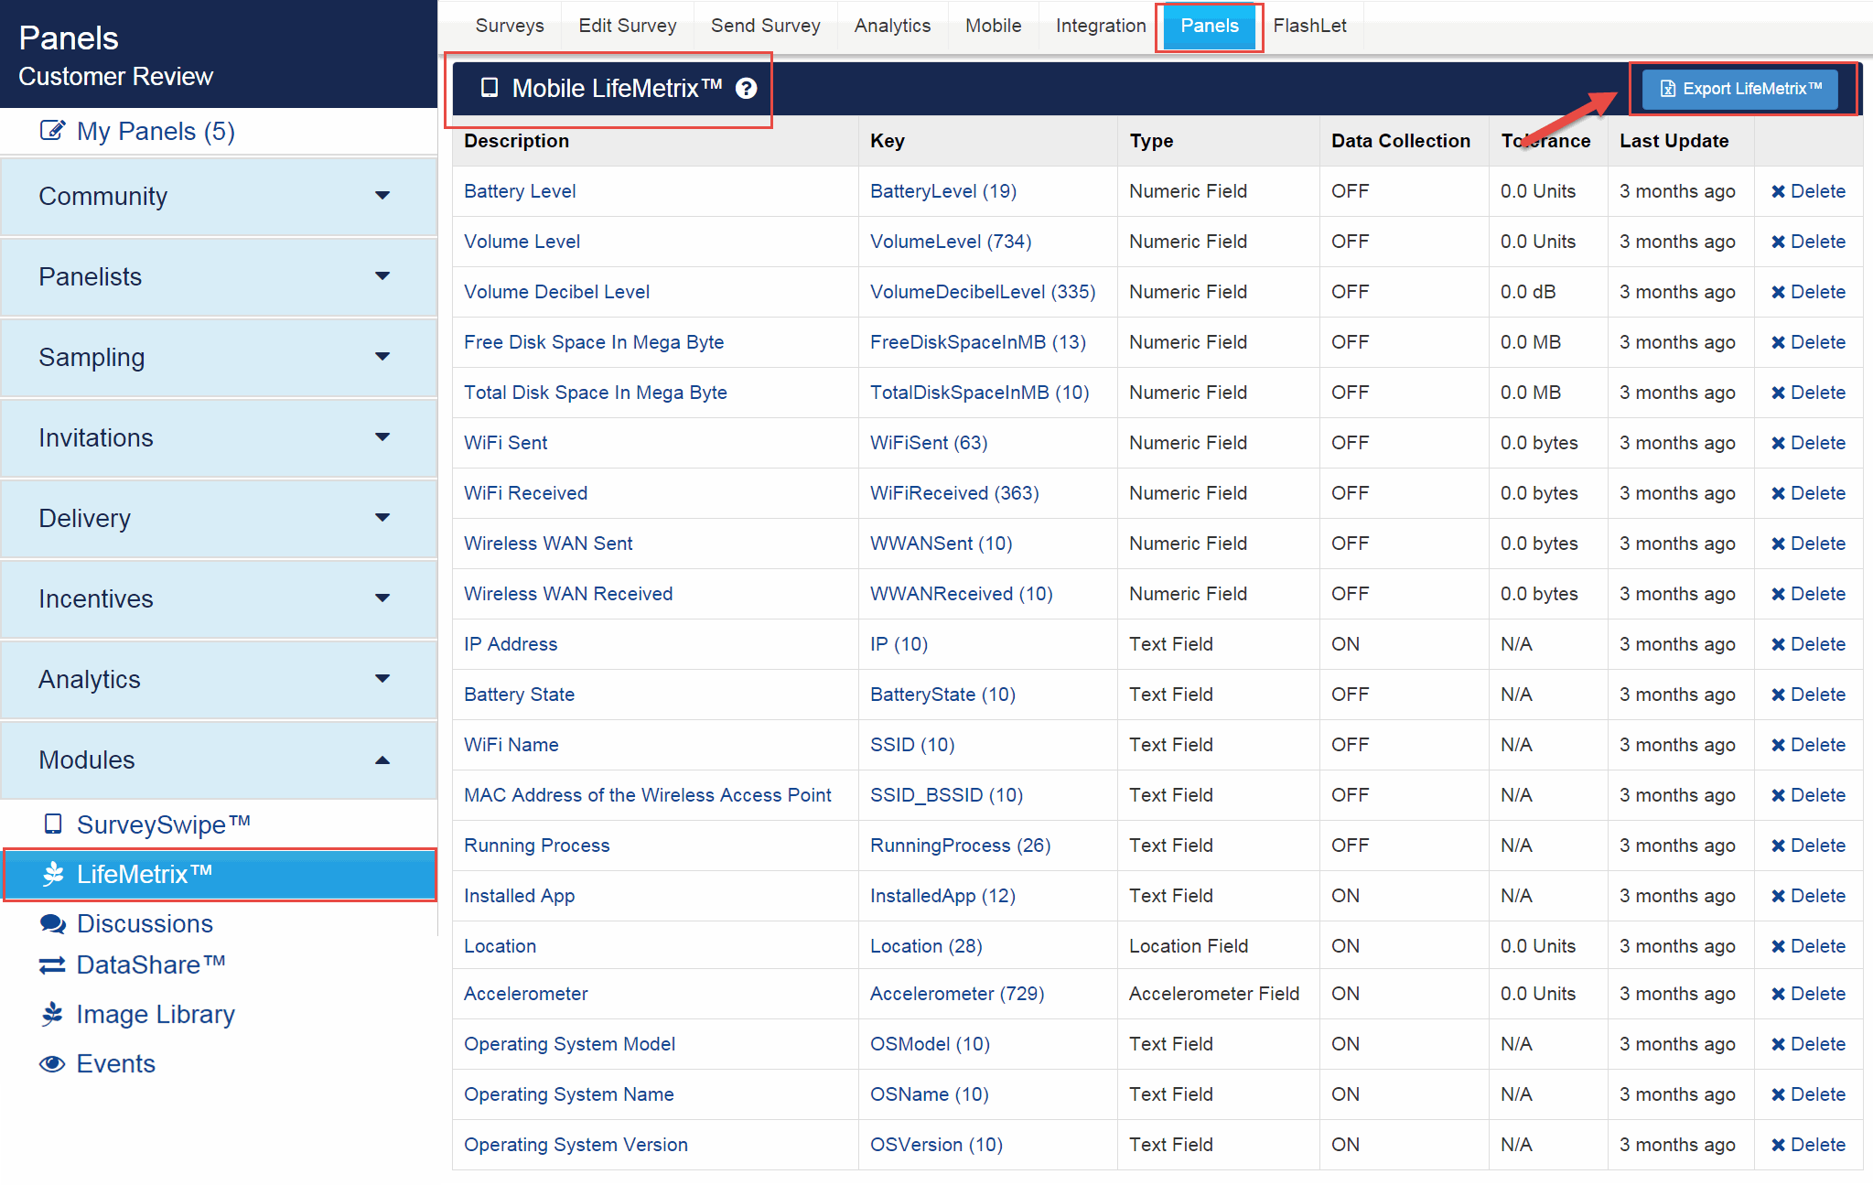
Task: Click the DataShare exchange arrows icon
Action: tap(52, 965)
